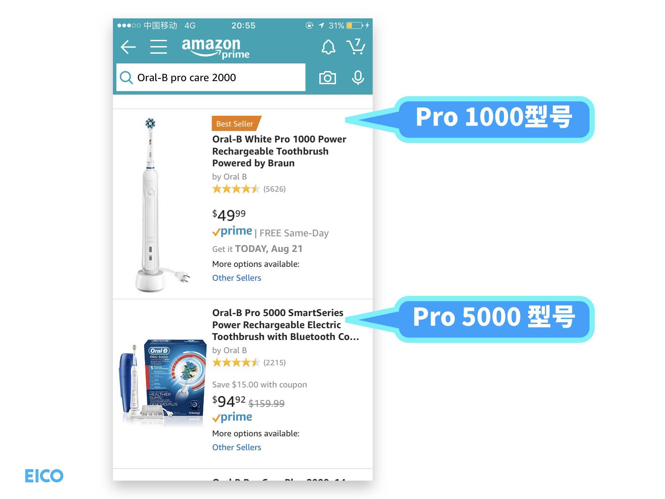Open the hamburger menu

[x=159, y=47]
